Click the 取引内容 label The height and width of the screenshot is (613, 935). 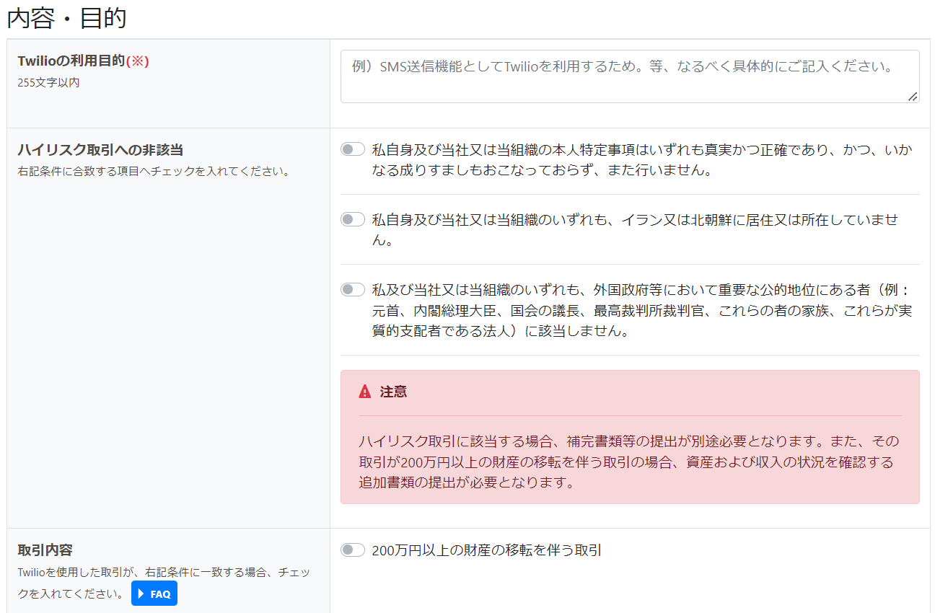point(45,550)
